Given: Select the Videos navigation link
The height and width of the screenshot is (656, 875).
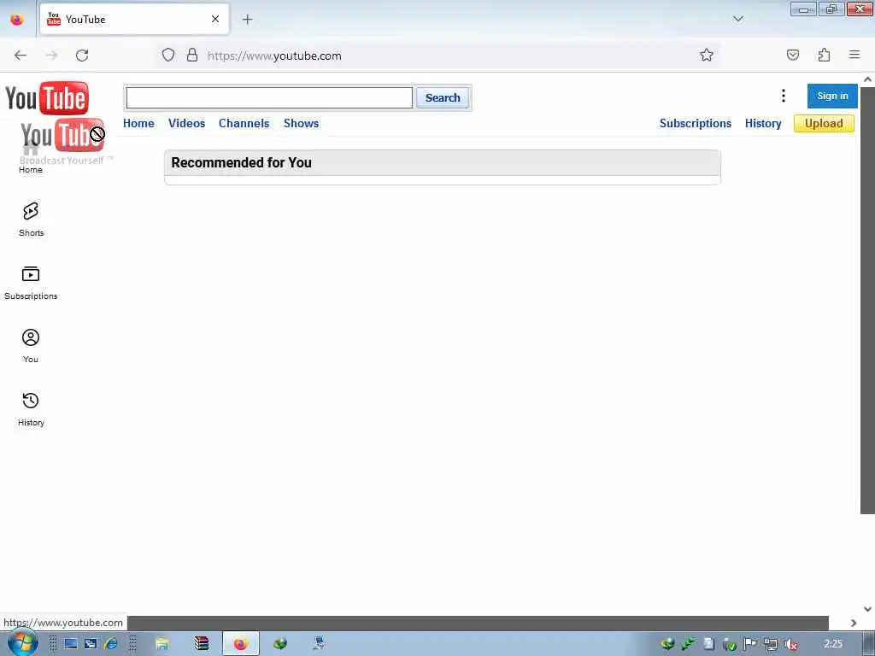Looking at the screenshot, I should 186,123.
